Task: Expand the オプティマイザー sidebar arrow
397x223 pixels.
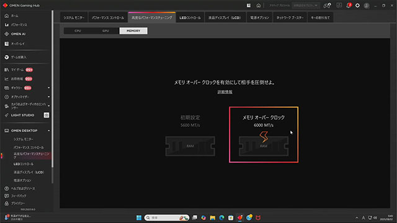Action: coord(48,97)
